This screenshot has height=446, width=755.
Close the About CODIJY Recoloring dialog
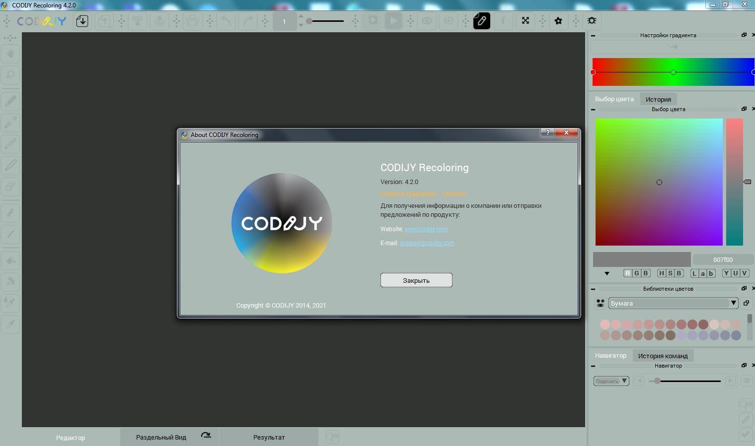point(566,132)
